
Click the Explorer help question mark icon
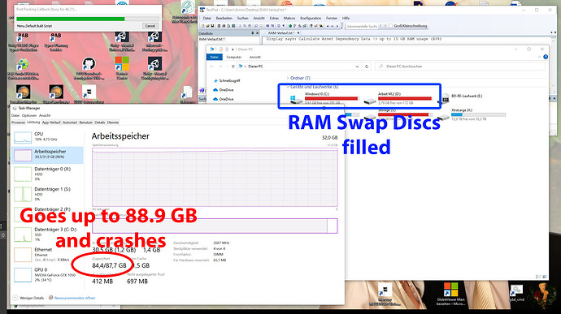pyautogui.click(x=546, y=57)
